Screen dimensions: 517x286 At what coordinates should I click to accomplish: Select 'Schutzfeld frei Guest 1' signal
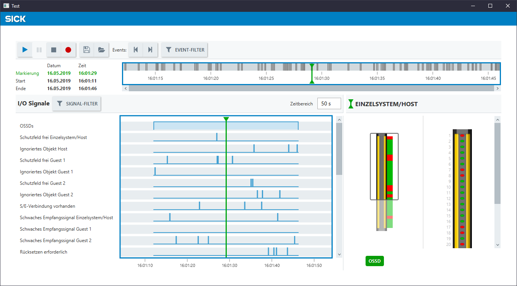pos(42,160)
